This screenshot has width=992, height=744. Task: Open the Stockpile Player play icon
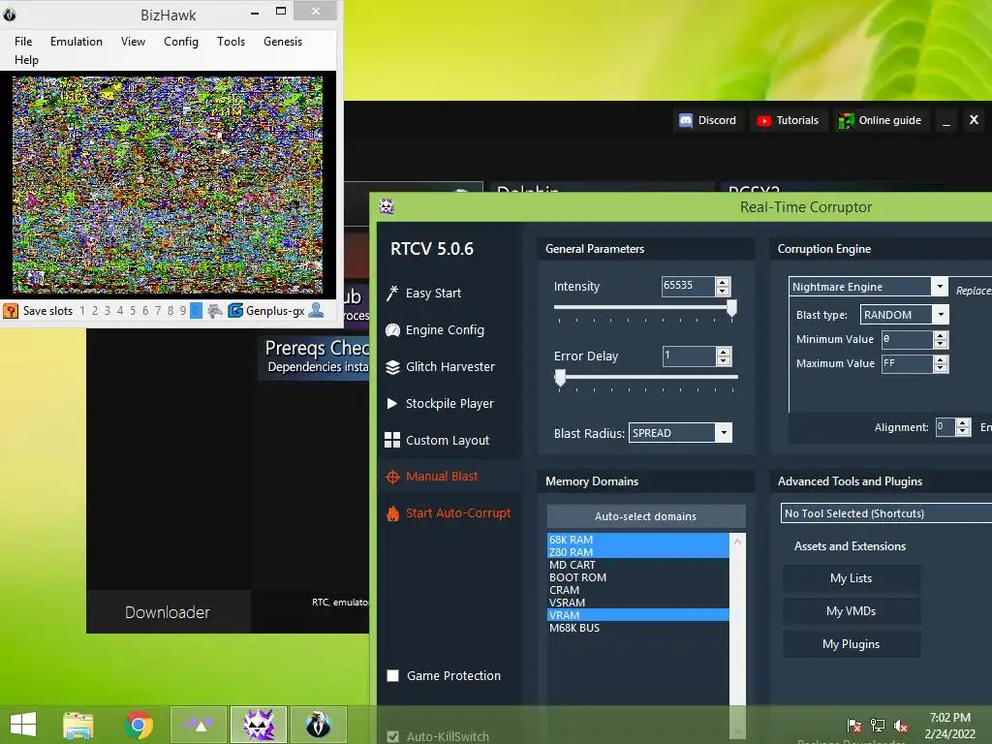click(392, 404)
